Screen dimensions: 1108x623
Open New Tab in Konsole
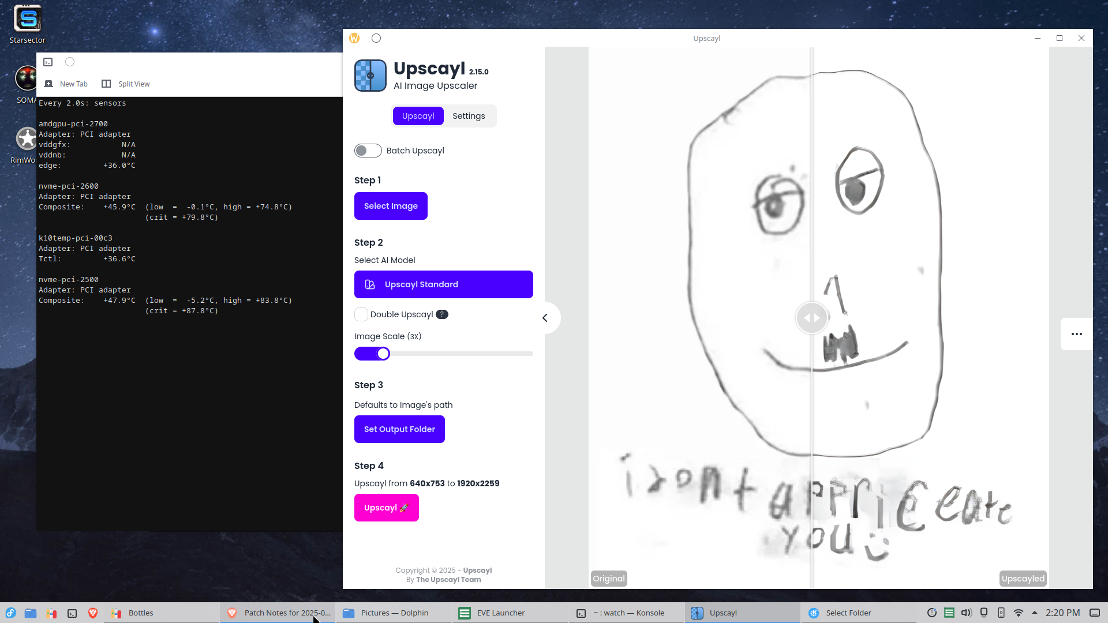pyautogui.click(x=67, y=84)
